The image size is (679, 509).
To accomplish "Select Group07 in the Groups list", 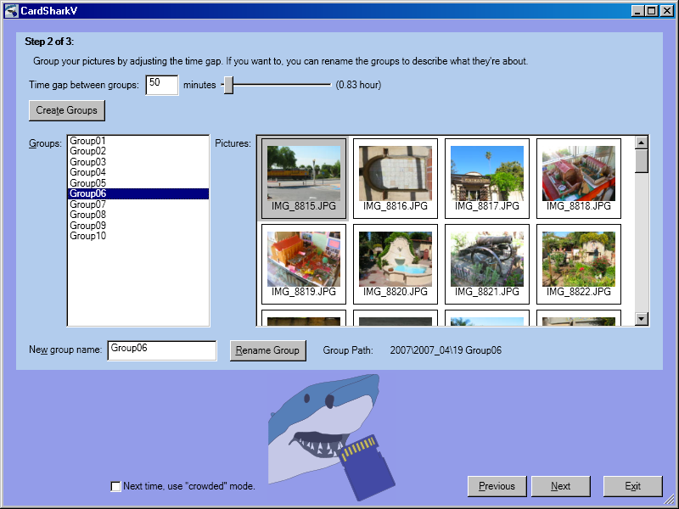I will [x=138, y=204].
